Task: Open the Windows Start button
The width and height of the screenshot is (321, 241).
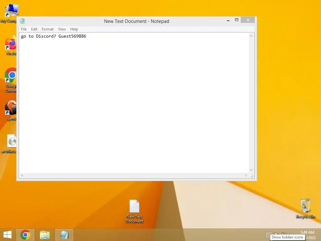Action: point(8,235)
